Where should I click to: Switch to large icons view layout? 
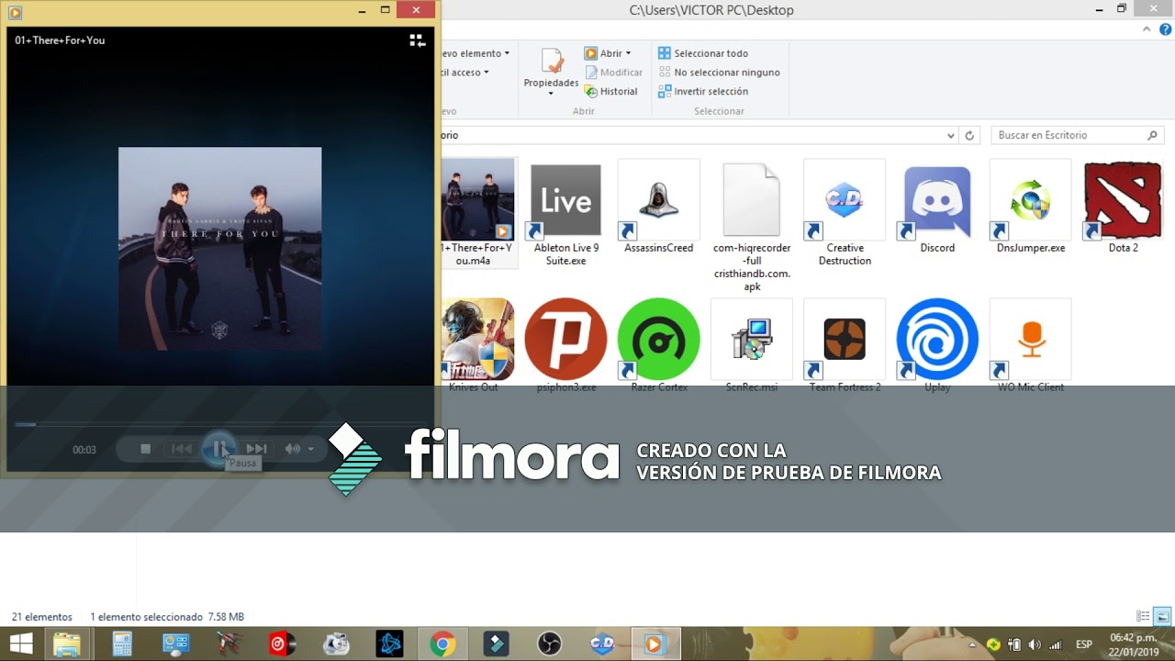tap(1162, 617)
